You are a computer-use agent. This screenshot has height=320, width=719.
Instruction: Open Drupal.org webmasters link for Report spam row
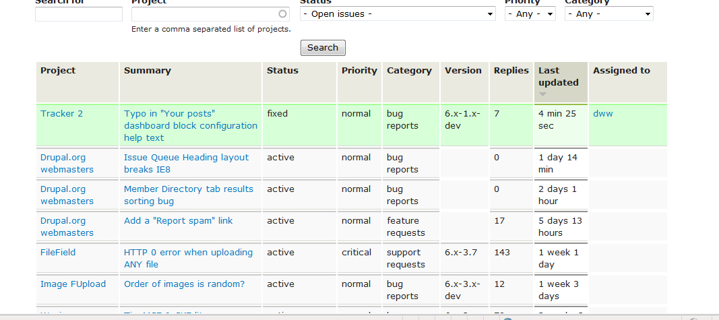pyautogui.click(x=67, y=226)
